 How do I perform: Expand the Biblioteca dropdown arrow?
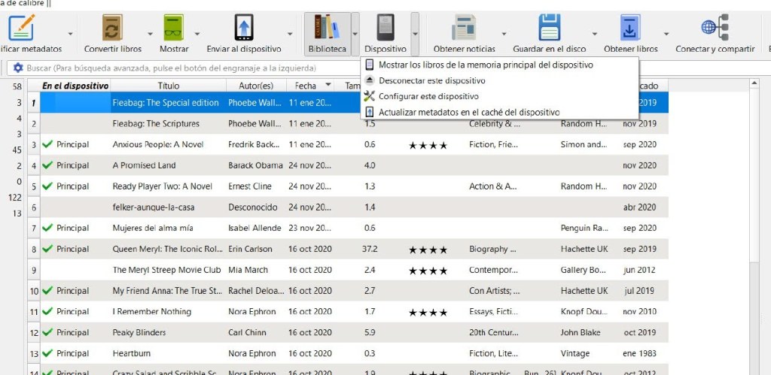coord(355,34)
